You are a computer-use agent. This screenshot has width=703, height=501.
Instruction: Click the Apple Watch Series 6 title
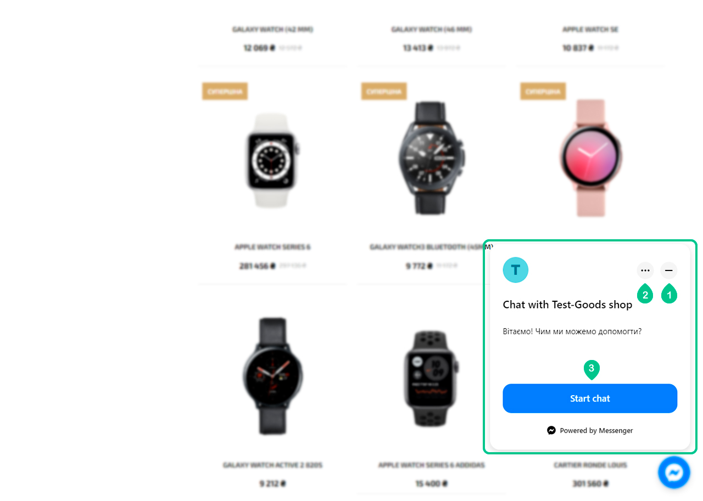[x=272, y=247]
